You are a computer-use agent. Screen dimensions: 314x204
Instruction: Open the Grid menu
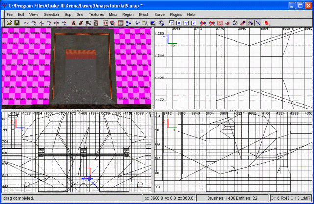pyautogui.click(x=80, y=14)
